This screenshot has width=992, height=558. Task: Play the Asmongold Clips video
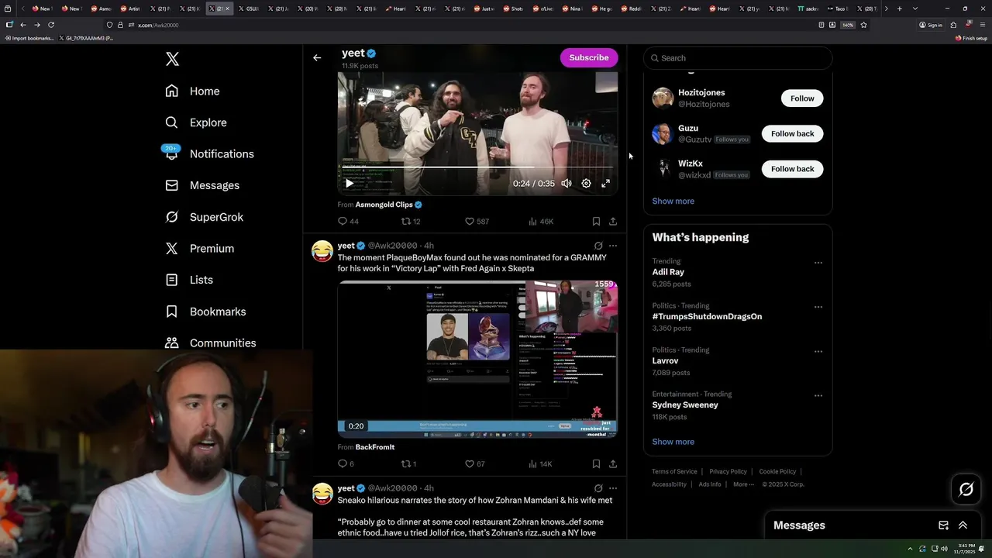tap(350, 184)
